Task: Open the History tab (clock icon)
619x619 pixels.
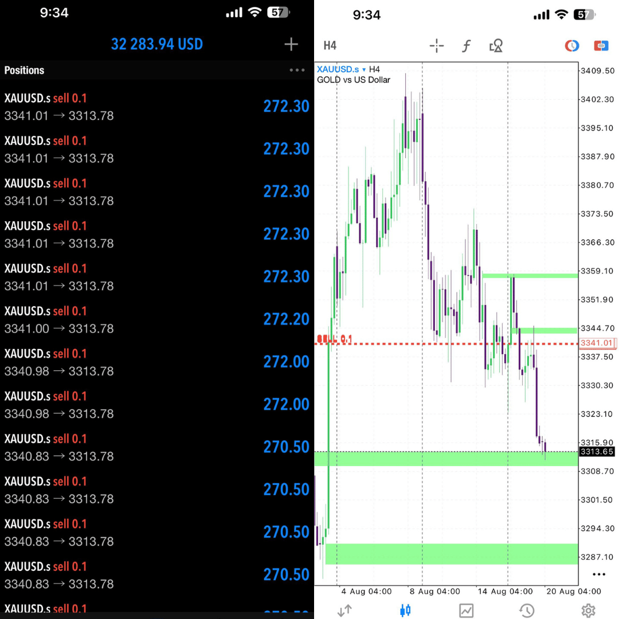Action: tap(527, 610)
